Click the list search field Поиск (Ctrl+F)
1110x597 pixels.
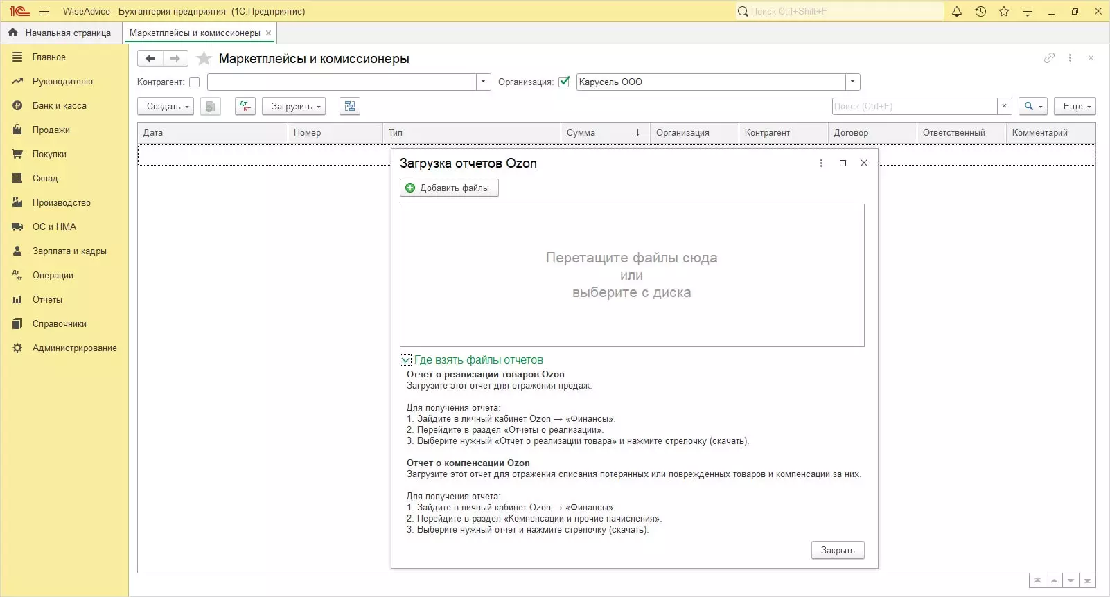coord(915,106)
